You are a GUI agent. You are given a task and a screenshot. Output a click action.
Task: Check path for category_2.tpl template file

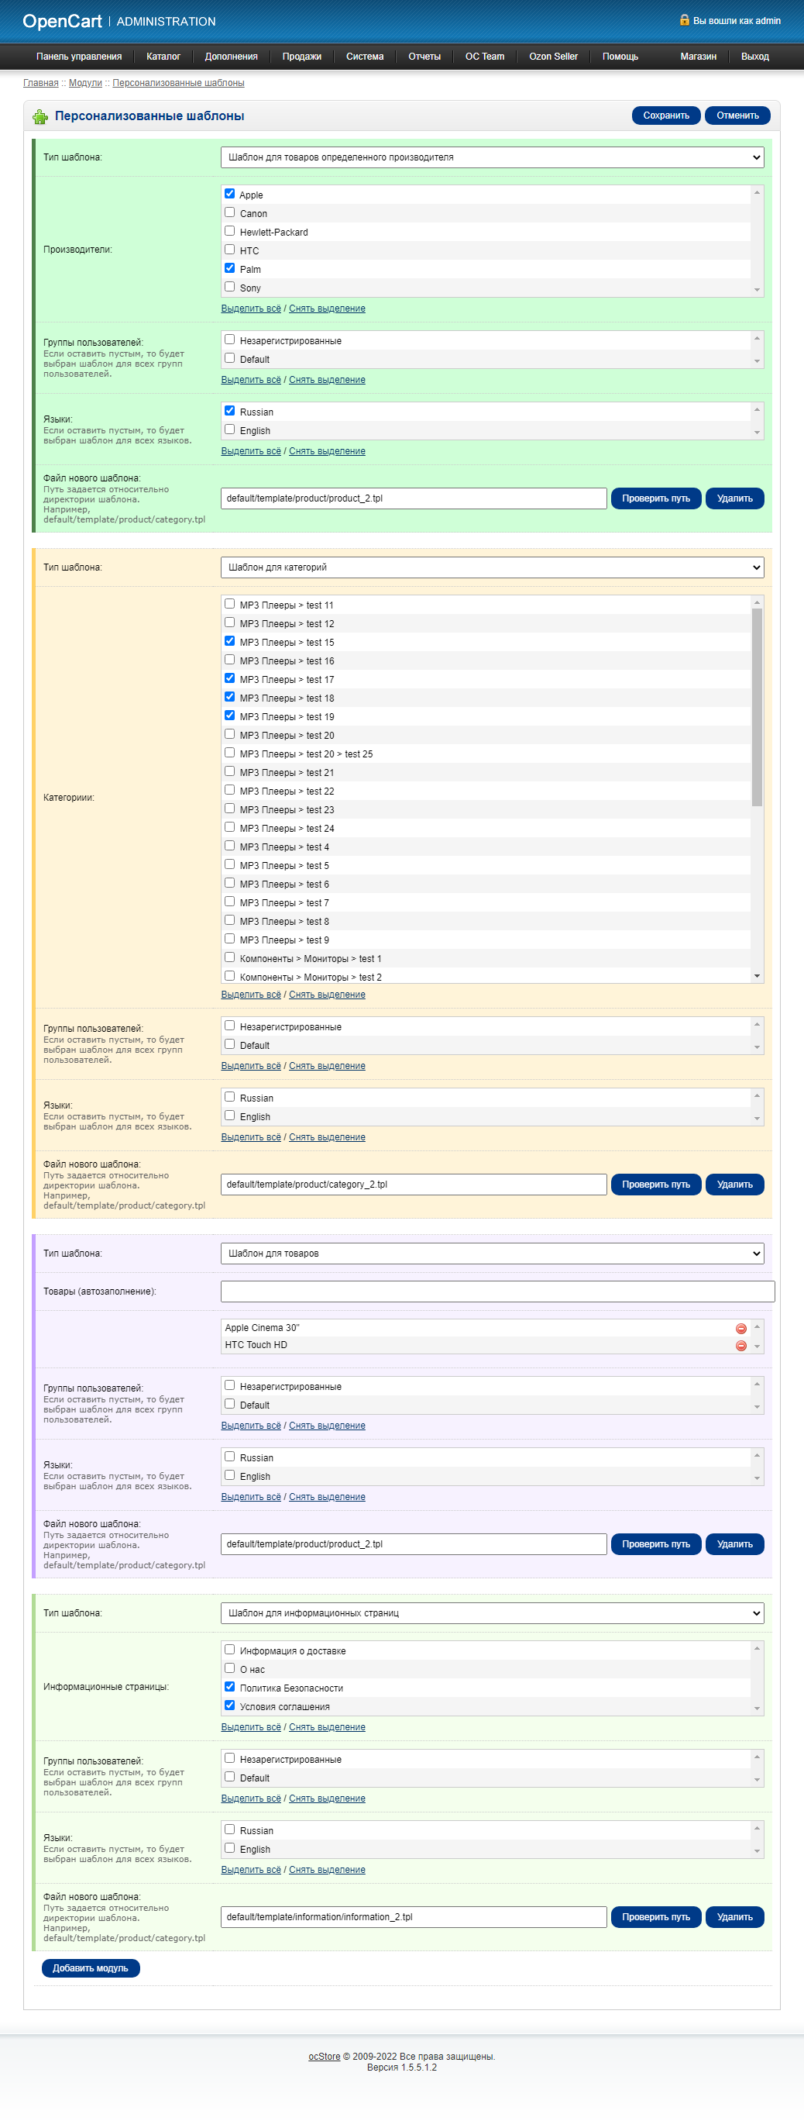tap(656, 1185)
